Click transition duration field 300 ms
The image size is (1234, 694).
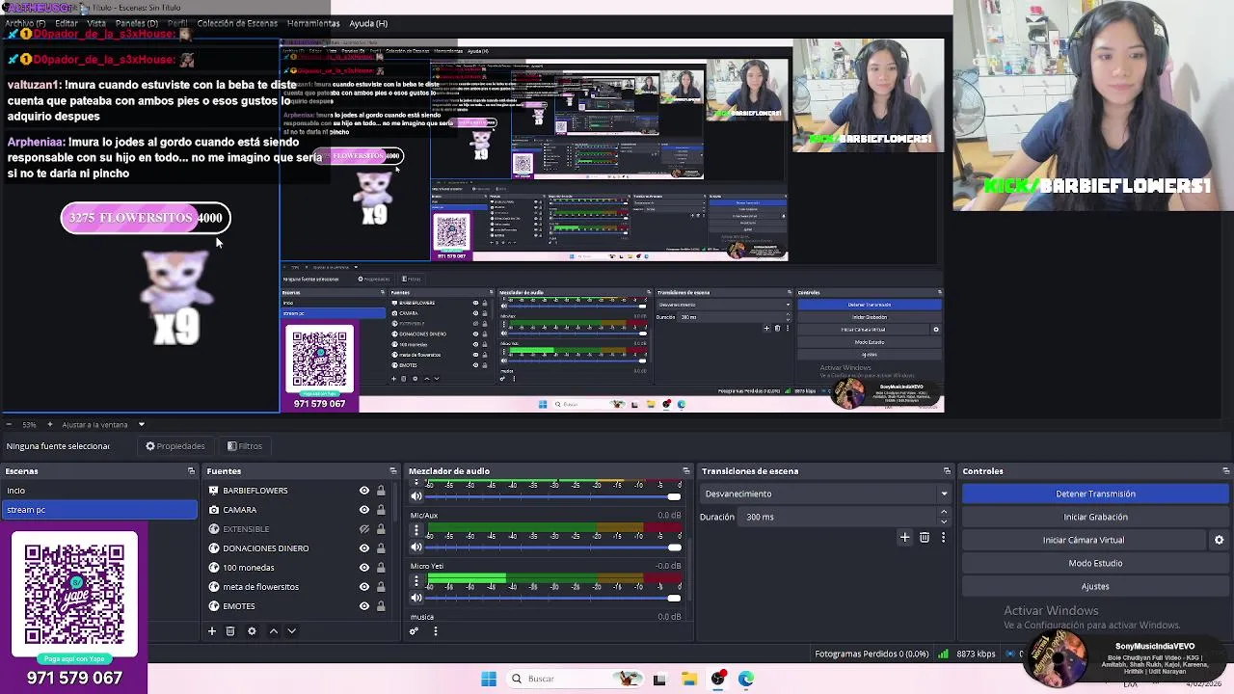pos(839,517)
